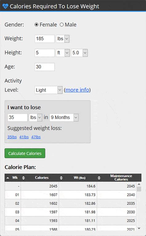
Task: Open the more info link
Action: (x=77, y=90)
